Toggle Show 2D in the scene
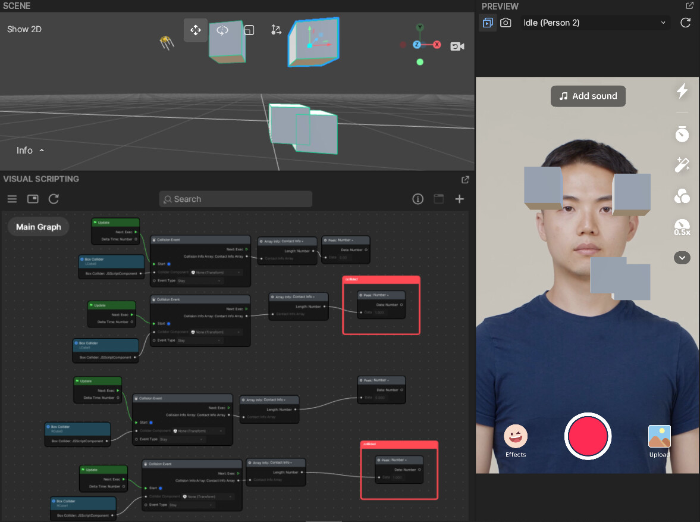The image size is (700, 522). click(x=24, y=29)
